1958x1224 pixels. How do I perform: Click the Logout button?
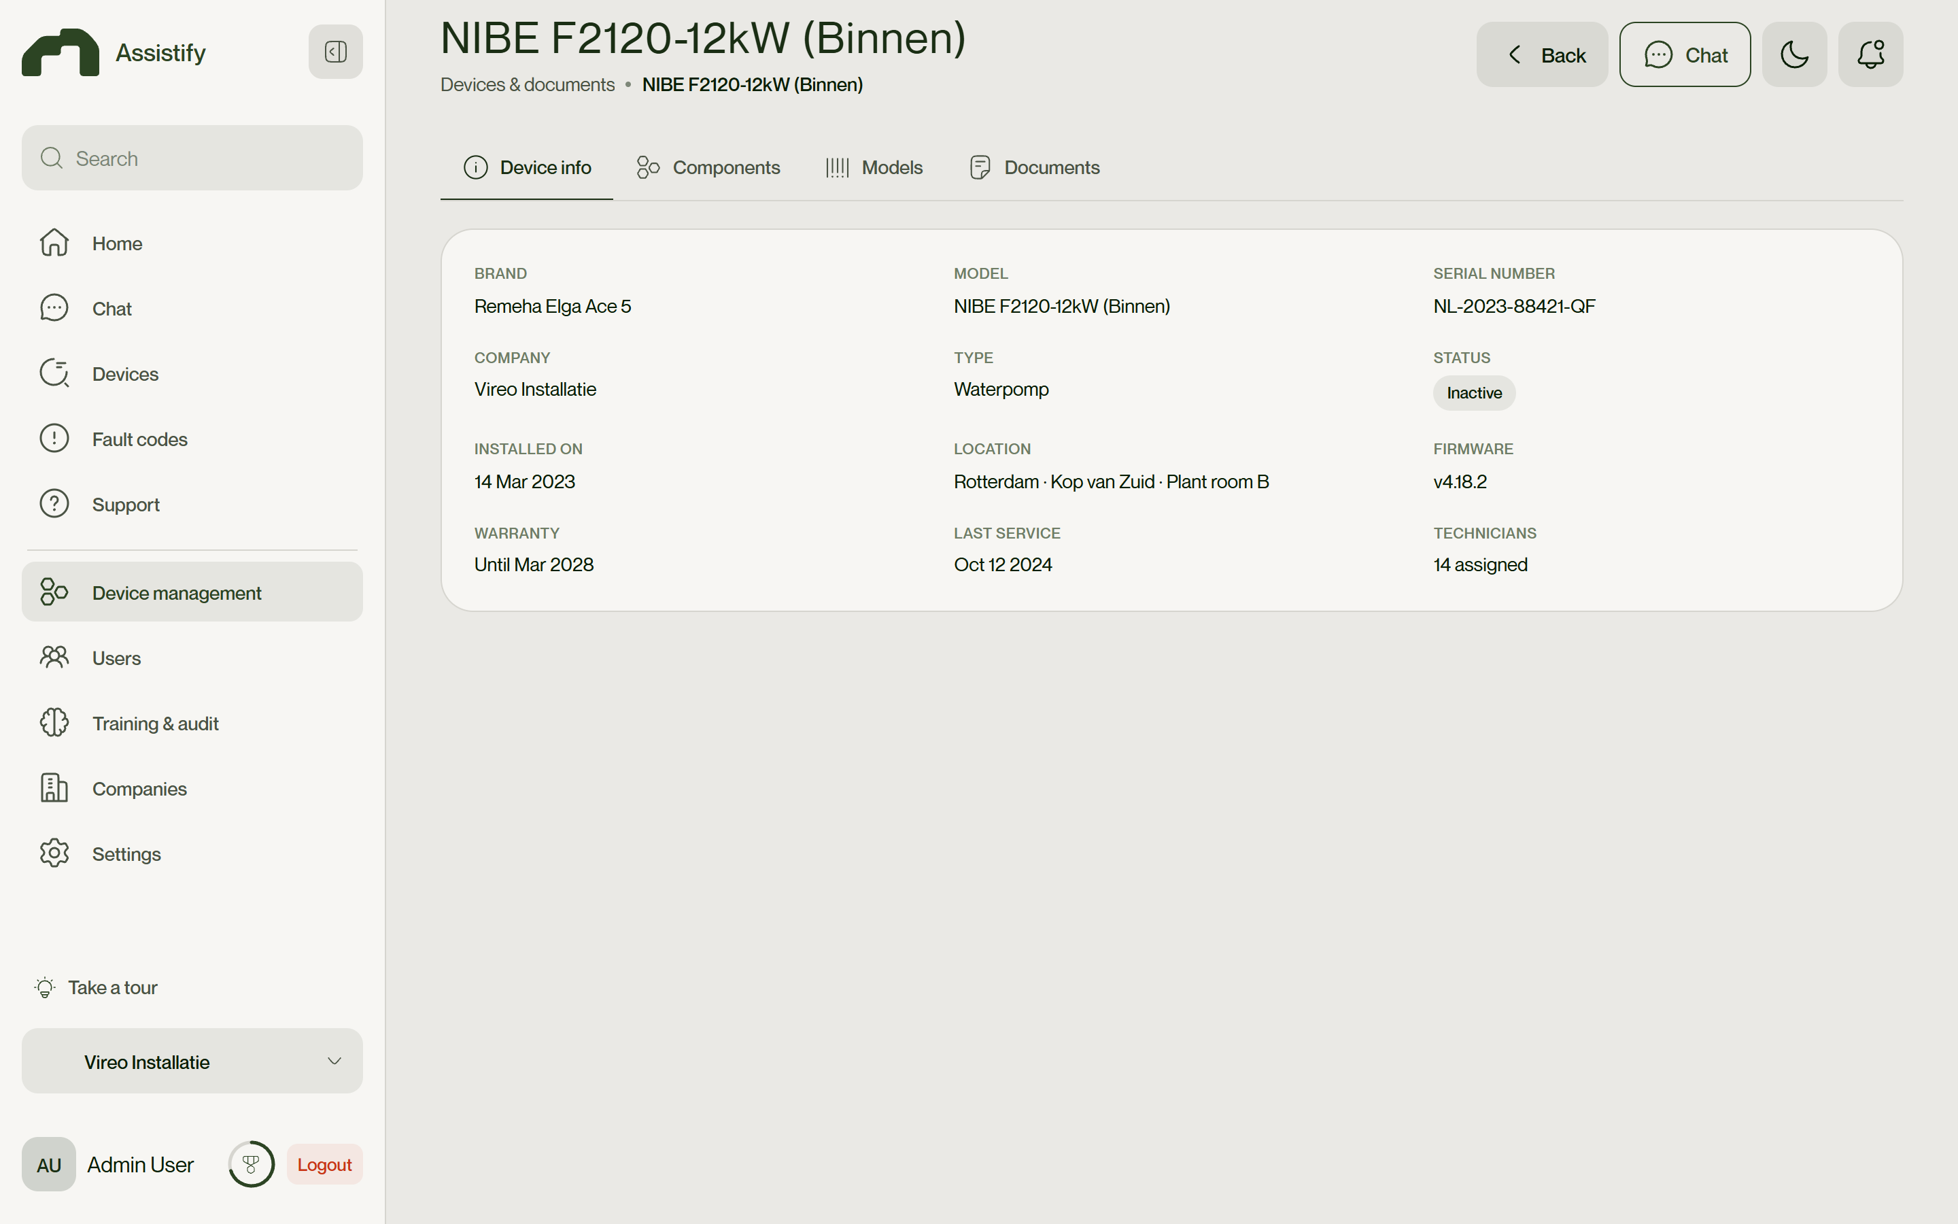click(324, 1164)
